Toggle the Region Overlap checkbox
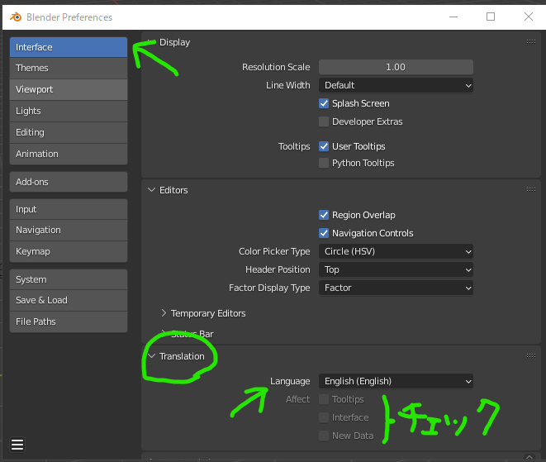This screenshot has width=546, height=462. [x=324, y=215]
